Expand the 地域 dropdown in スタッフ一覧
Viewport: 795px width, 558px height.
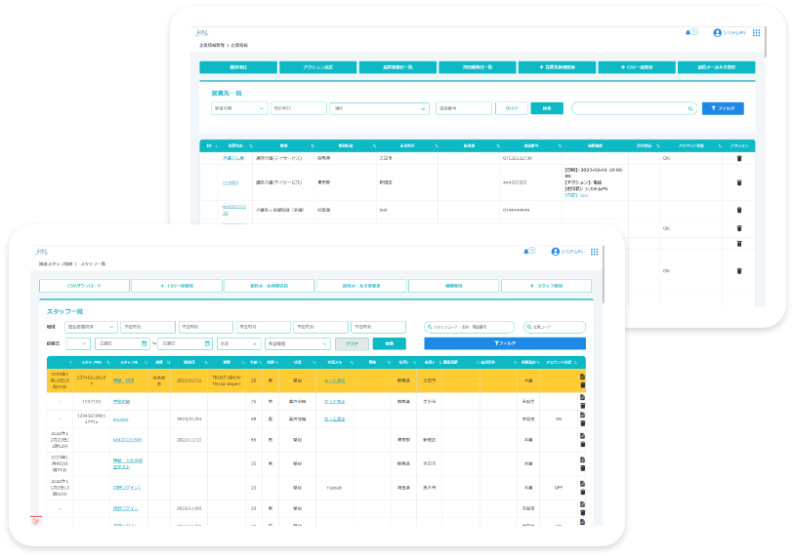91,327
